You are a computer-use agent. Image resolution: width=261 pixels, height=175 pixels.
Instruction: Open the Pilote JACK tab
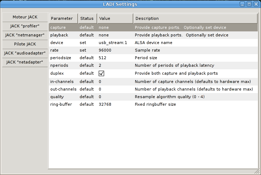coord(25,44)
